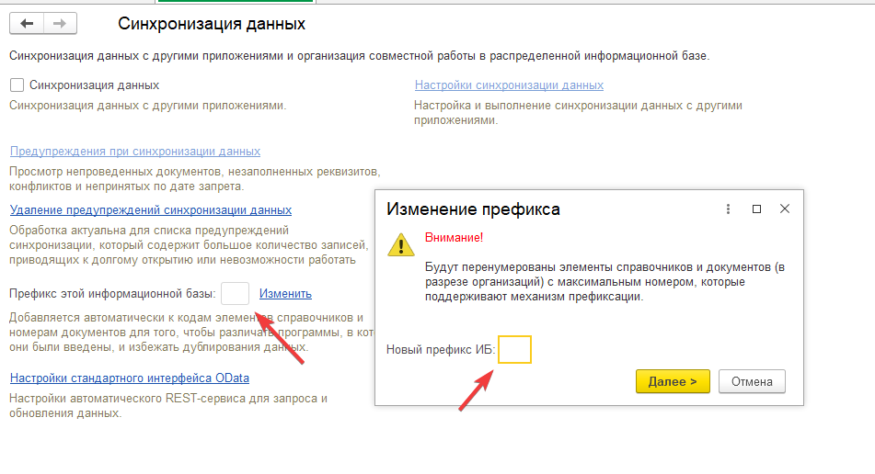Open Предупреждения при синхронизации данных link
Image resolution: width=875 pixels, height=474 pixels.
pos(135,152)
